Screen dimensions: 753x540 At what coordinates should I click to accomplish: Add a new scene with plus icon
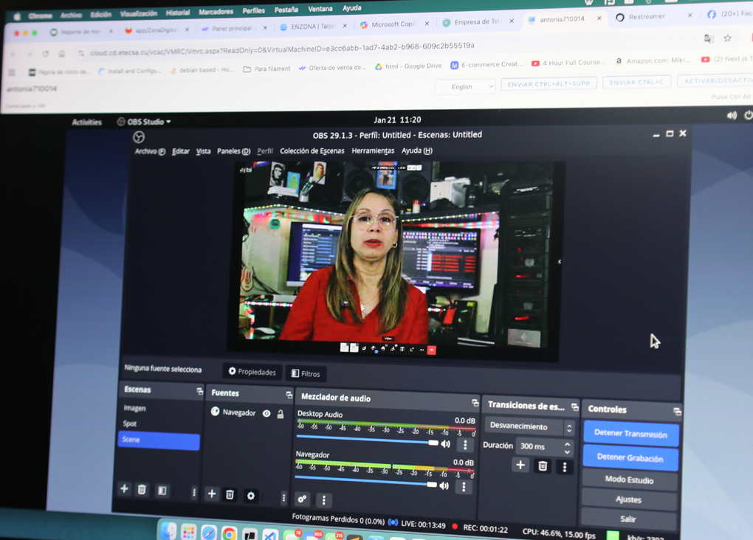(x=124, y=489)
